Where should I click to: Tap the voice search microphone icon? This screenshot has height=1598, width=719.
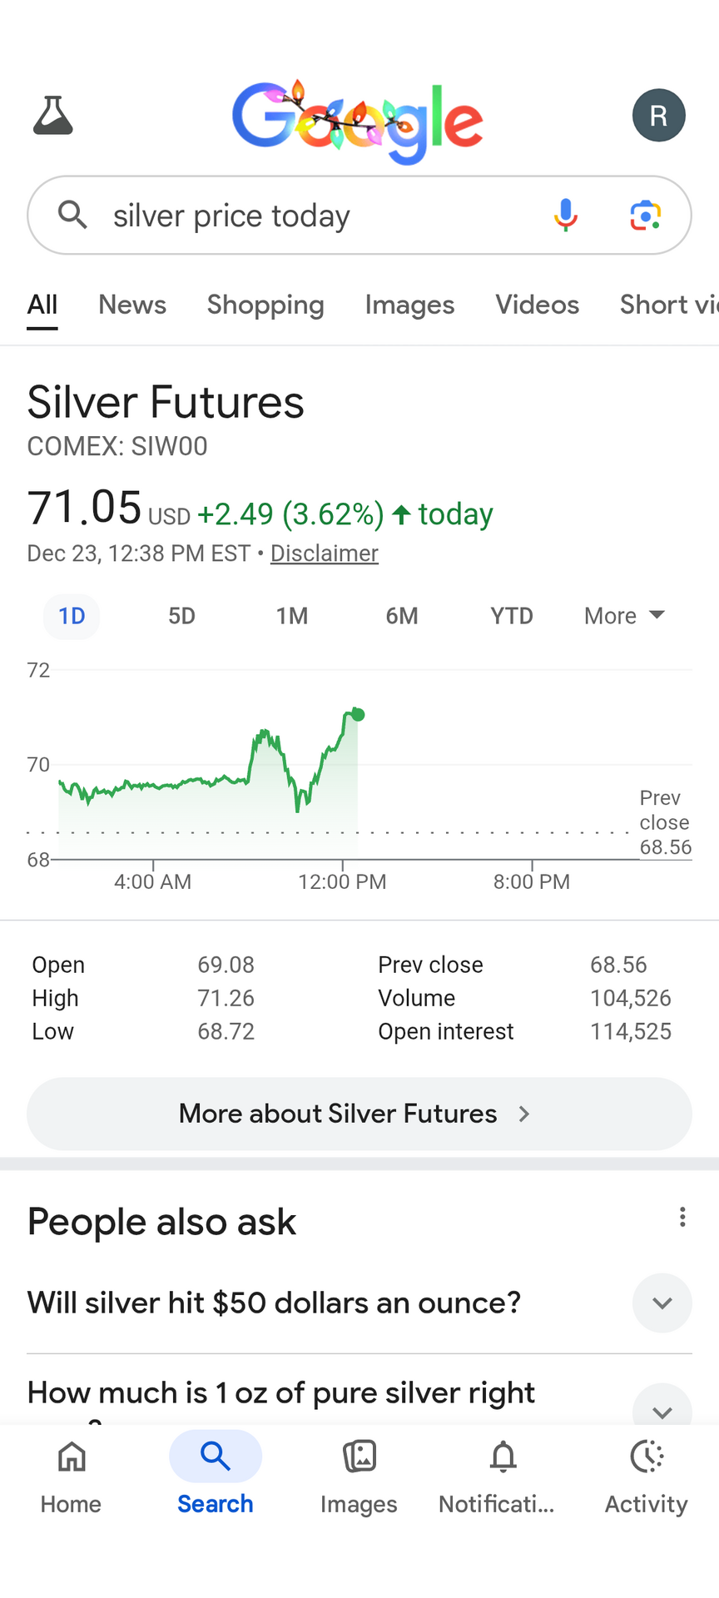click(x=566, y=215)
